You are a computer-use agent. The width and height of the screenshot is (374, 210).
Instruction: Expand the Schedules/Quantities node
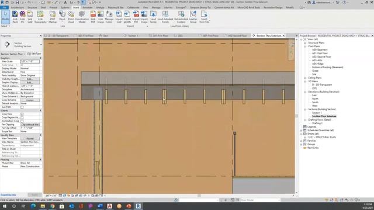[302, 131]
